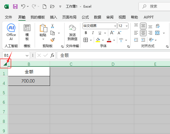The height and width of the screenshot is (134, 170).
Task: Select the cell containing 700.00
Action: [x=29, y=81]
